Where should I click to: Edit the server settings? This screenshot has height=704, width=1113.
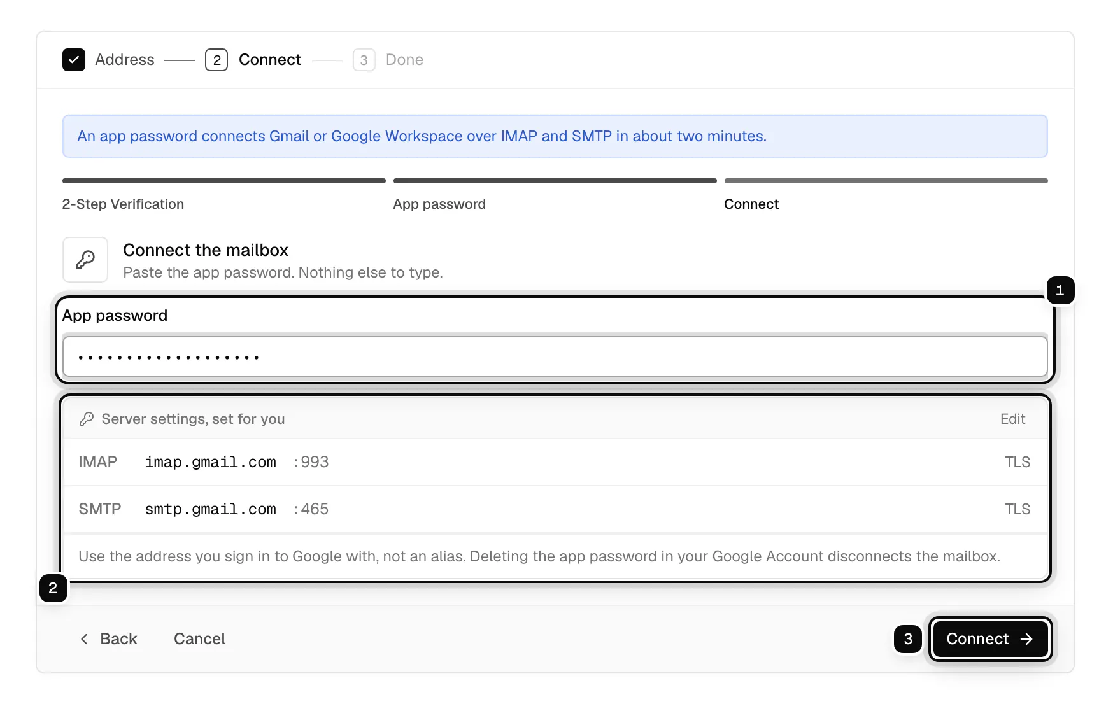tap(1012, 419)
